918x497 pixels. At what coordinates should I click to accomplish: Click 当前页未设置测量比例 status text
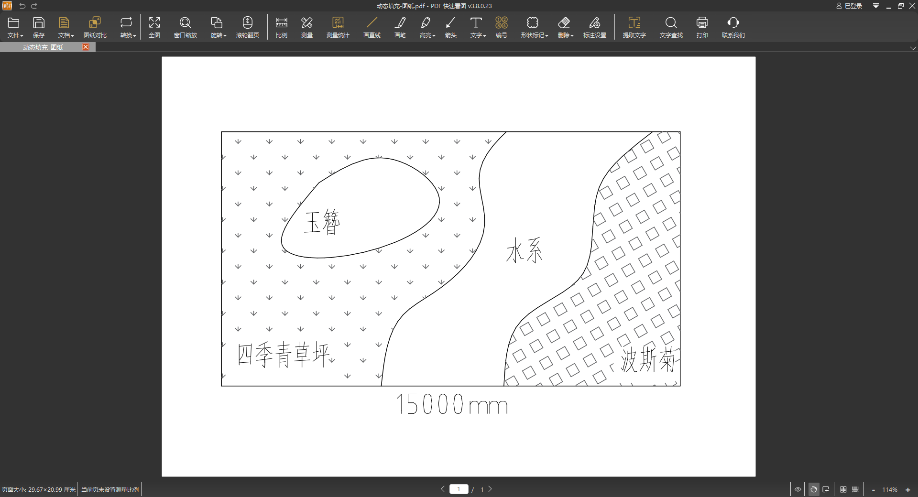110,489
